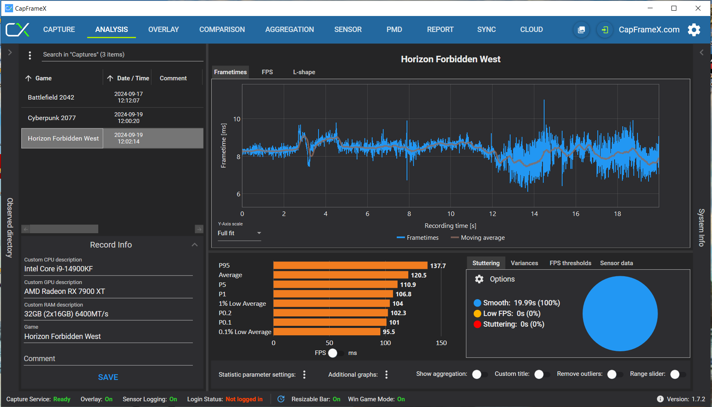Enable Custom title toggle

[x=542, y=374]
